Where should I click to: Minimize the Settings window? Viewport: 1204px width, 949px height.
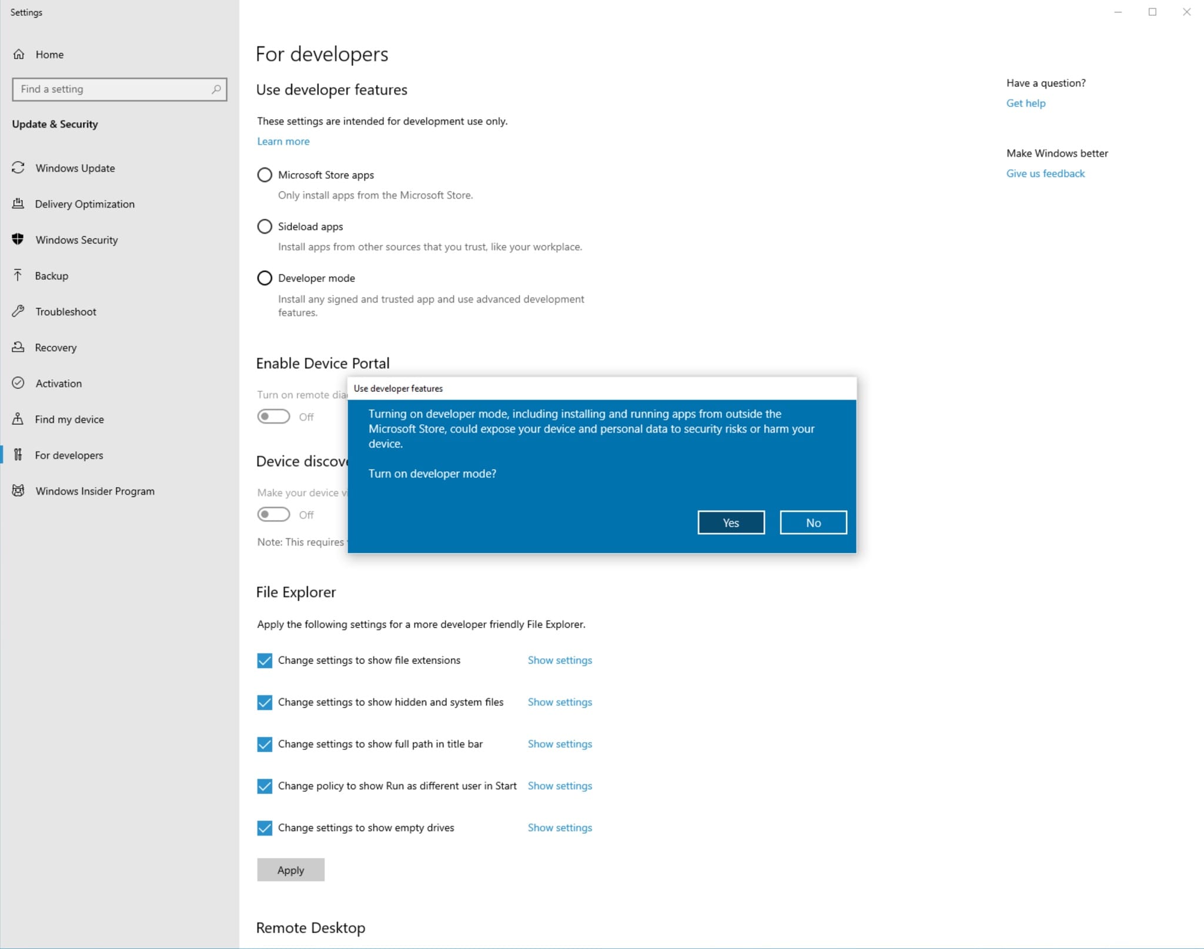click(1118, 12)
